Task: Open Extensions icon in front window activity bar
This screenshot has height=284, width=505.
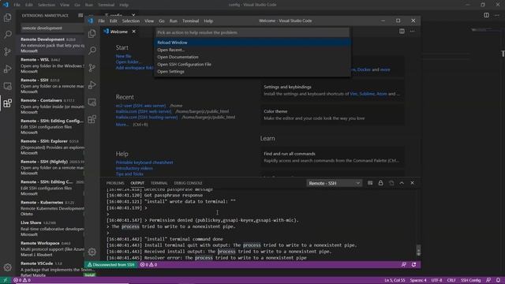Action: click(x=92, y=119)
